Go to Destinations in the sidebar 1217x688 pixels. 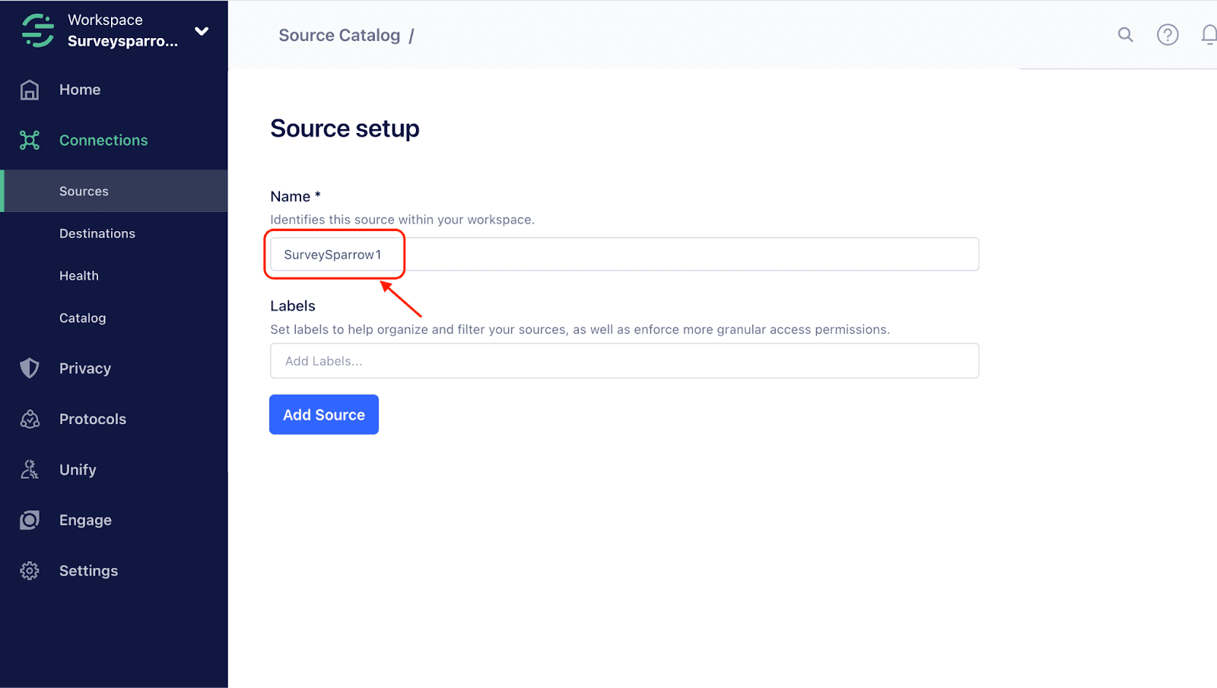tap(97, 233)
